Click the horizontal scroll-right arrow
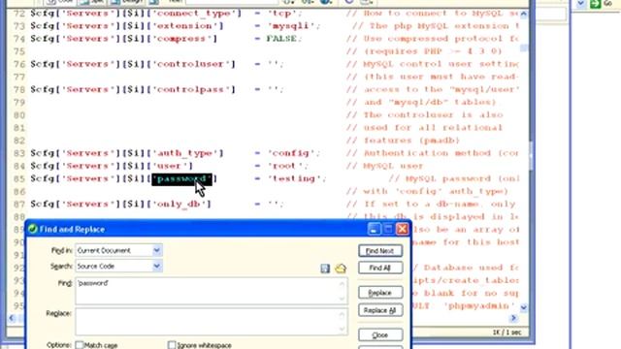This screenshot has width=621, height=349. coord(513,318)
